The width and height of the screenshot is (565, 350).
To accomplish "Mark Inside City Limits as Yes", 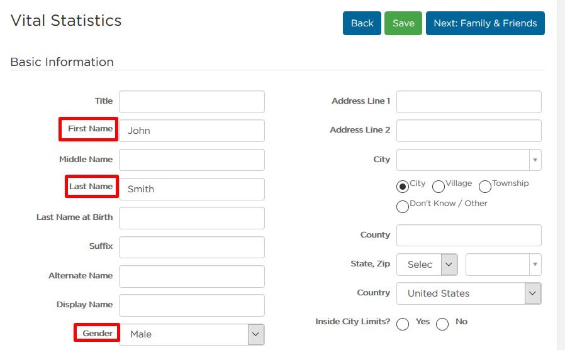I will click(403, 324).
